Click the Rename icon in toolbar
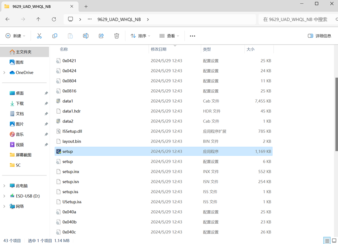This screenshot has height=244, width=338. pyautogui.click(x=86, y=36)
